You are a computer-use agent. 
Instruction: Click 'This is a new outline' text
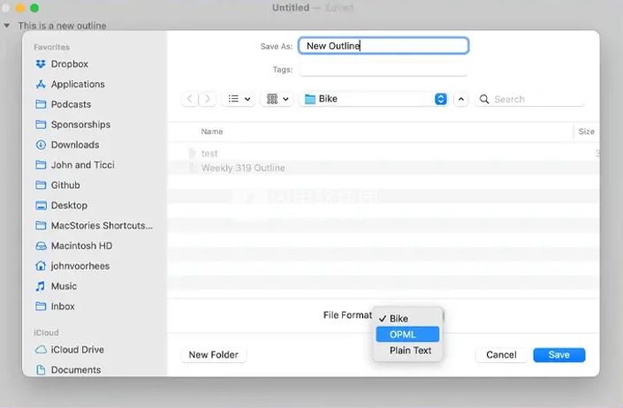(x=63, y=26)
